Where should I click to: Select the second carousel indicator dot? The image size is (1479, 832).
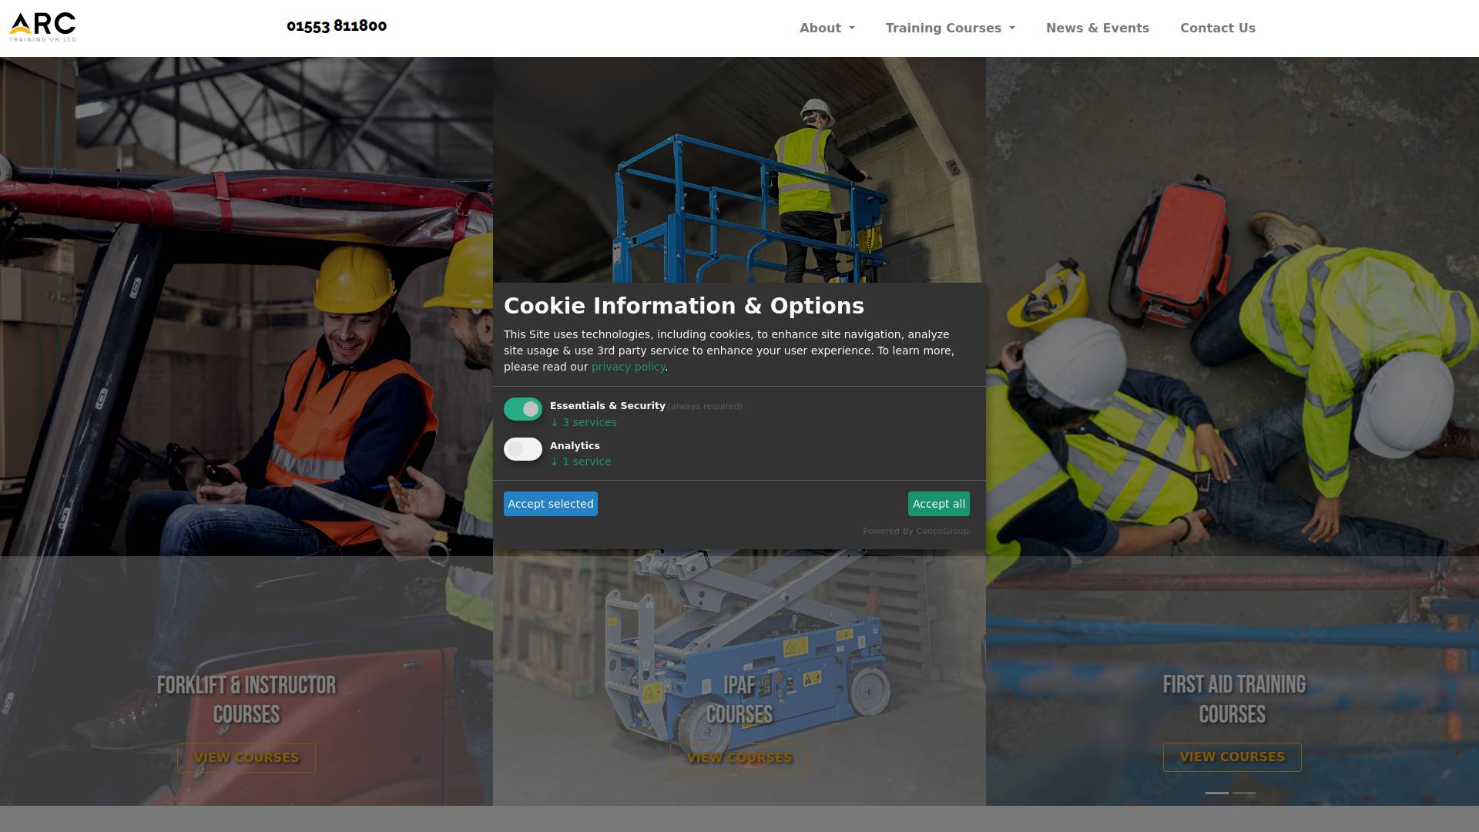[1243, 793]
